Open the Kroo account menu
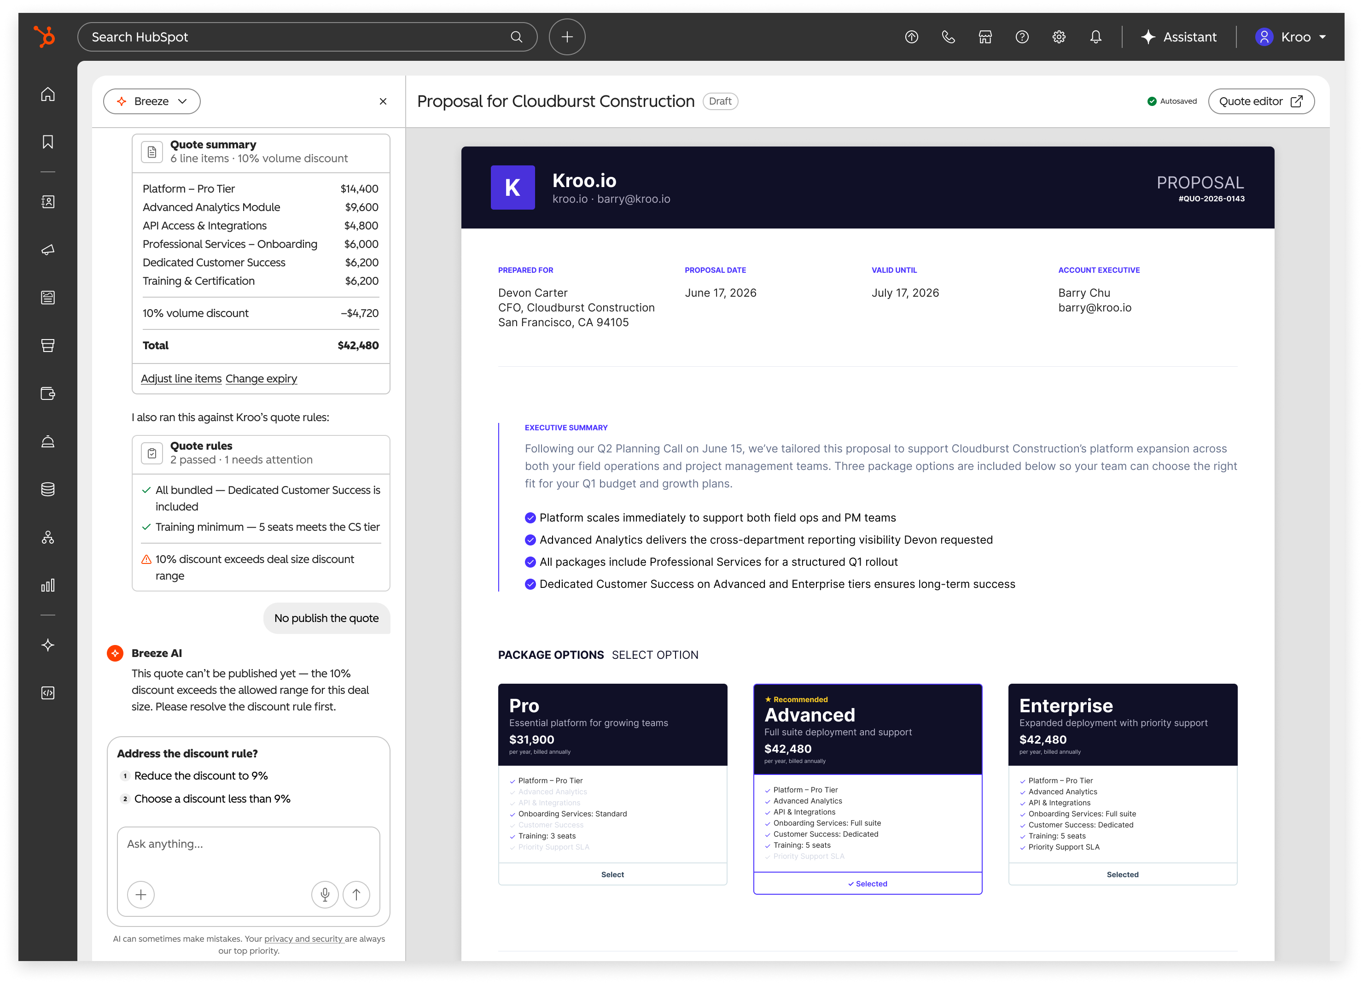This screenshot has height=985, width=1363. coord(1291,37)
